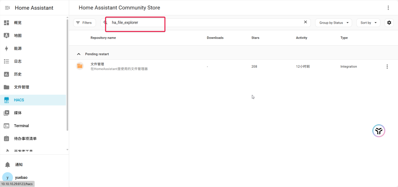The image size is (398, 187).
Task: Select the HACS sidebar item
Action: (33, 100)
